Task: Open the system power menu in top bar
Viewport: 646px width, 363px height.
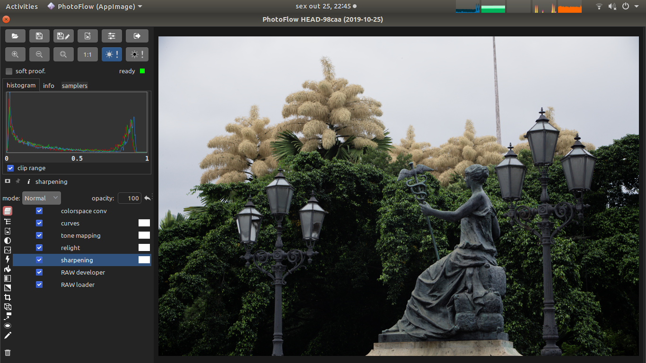Action: [x=628, y=7]
